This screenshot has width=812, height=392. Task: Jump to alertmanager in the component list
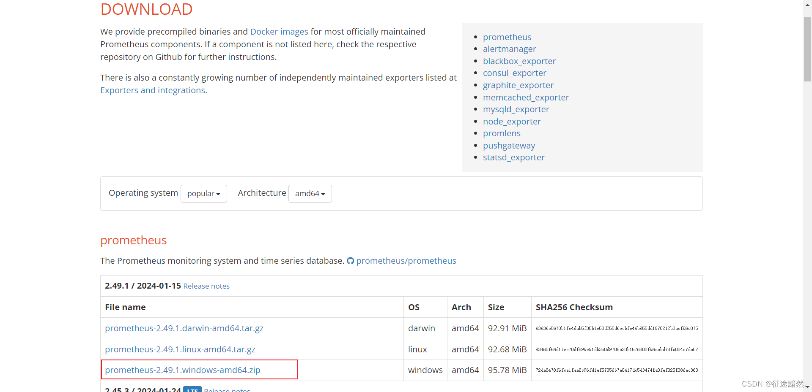click(509, 49)
